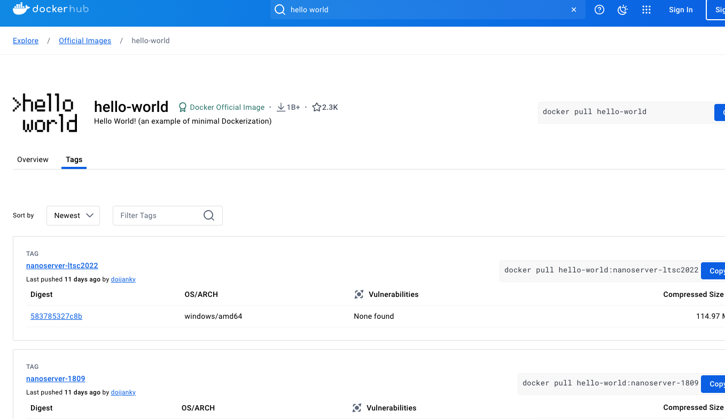
Task: Open the Official Images breadcrumb link
Action: pyautogui.click(x=85, y=41)
